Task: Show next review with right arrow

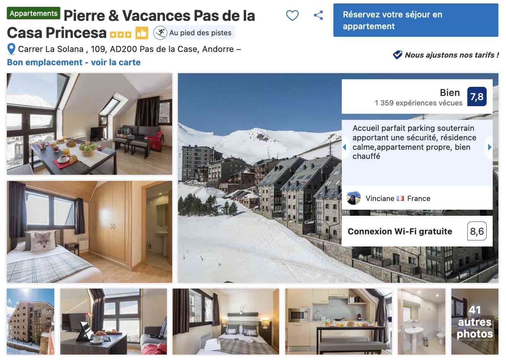Action: (489, 147)
